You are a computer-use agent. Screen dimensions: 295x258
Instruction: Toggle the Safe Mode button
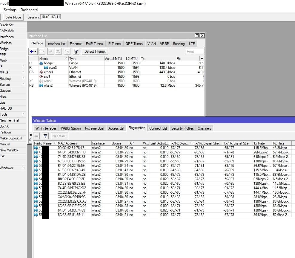13,17
